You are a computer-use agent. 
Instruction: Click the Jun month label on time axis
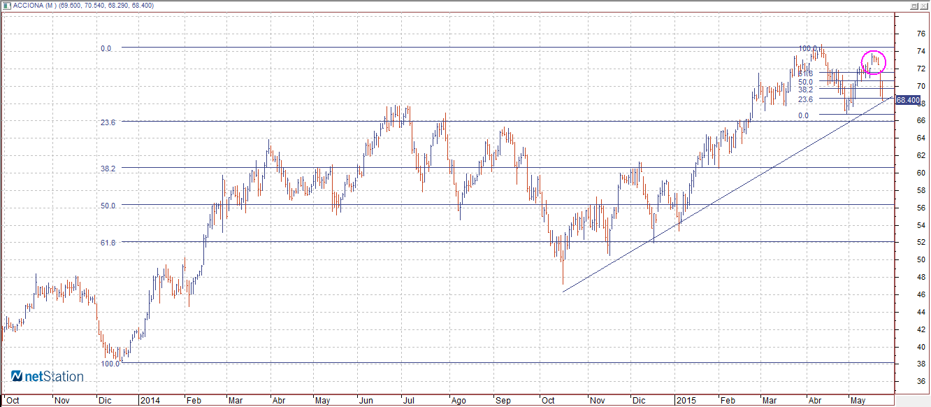pyautogui.click(x=366, y=401)
